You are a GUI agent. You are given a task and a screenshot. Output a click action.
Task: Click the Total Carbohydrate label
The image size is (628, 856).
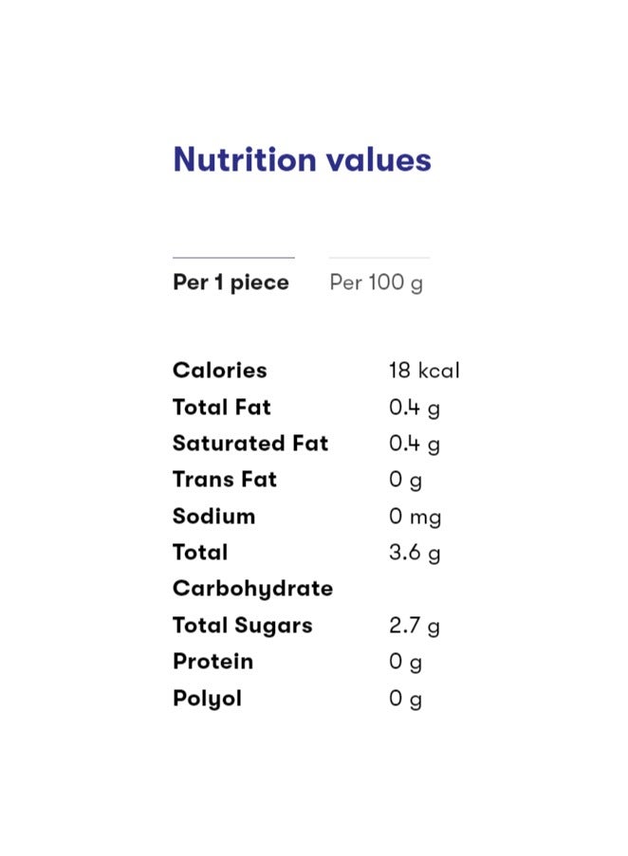252,571
